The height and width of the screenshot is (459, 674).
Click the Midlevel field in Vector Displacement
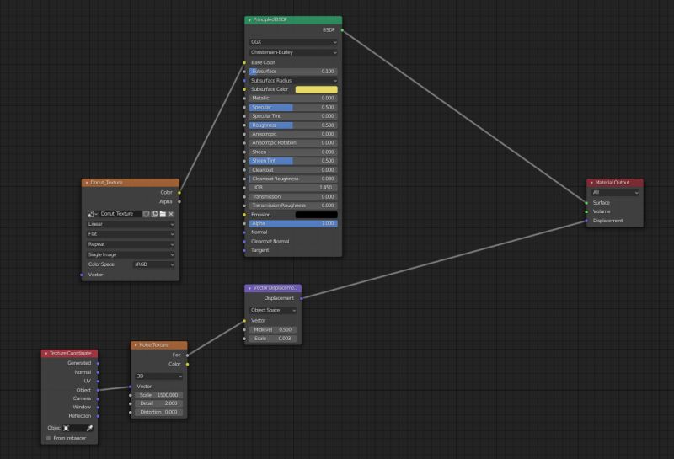tap(273, 330)
